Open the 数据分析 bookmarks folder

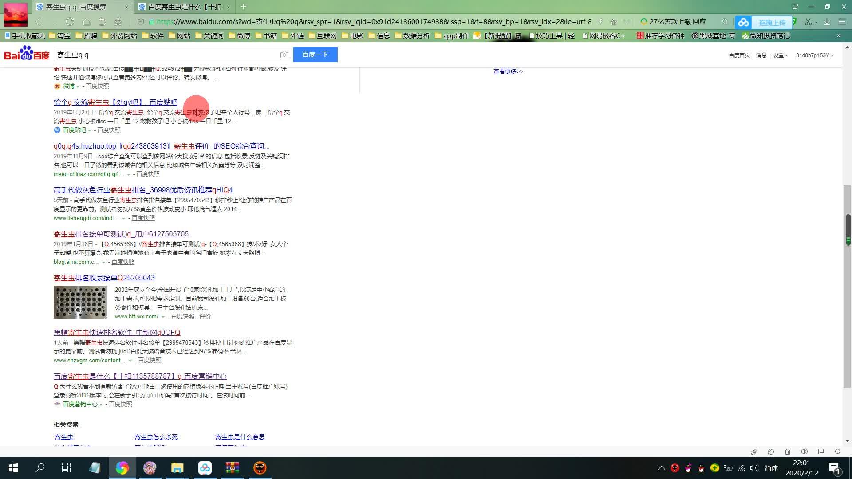pos(412,35)
